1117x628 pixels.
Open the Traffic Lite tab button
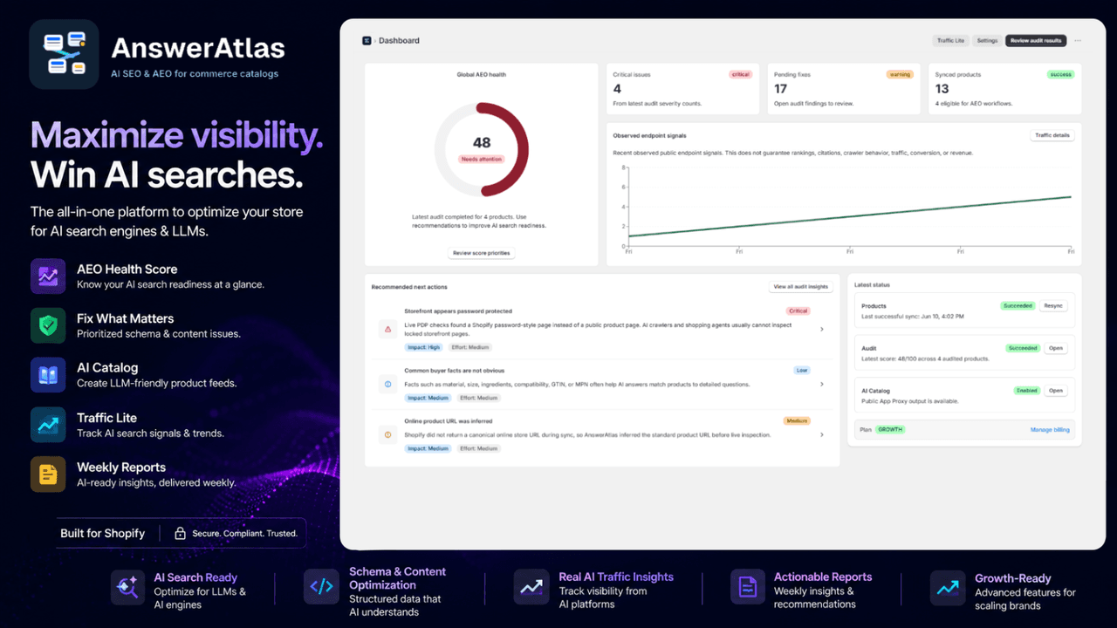click(950, 40)
